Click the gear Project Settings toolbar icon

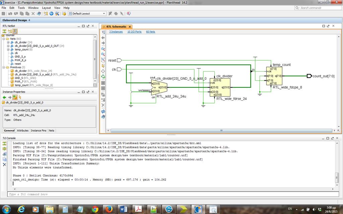point(64,13)
